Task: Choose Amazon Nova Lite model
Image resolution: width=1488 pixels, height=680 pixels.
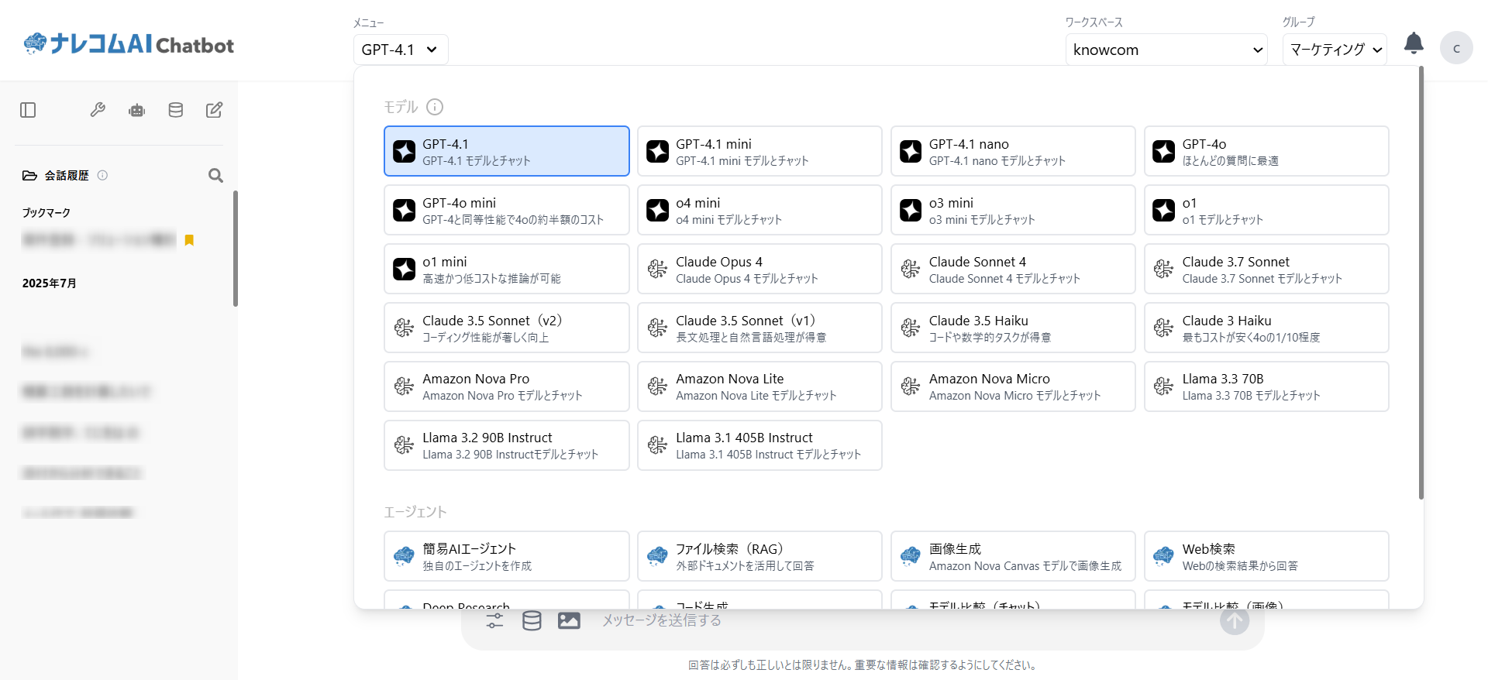Action: (759, 386)
